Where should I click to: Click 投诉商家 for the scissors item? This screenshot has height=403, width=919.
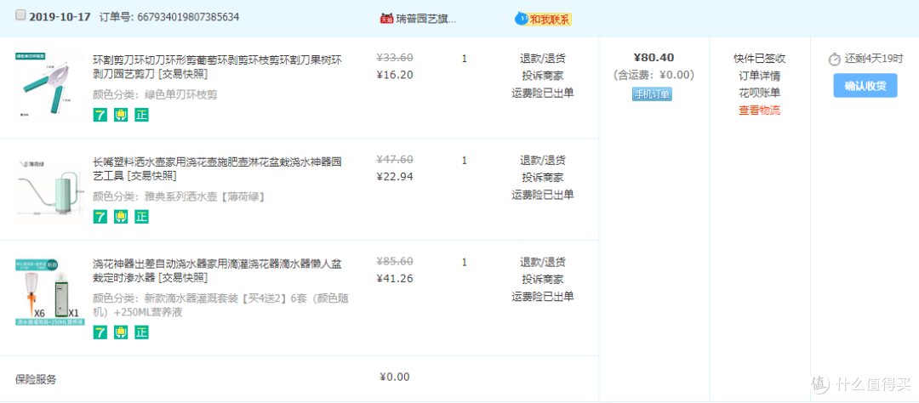[543, 76]
